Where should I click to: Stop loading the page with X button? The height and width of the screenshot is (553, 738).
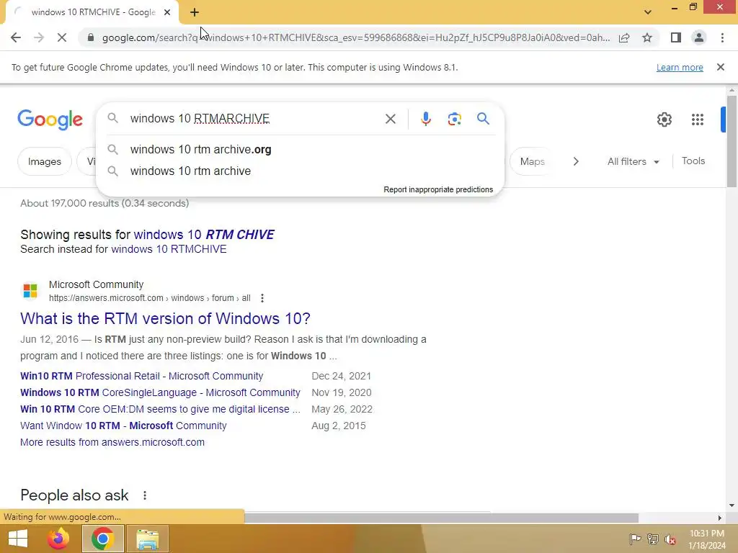tap(62, 37)
